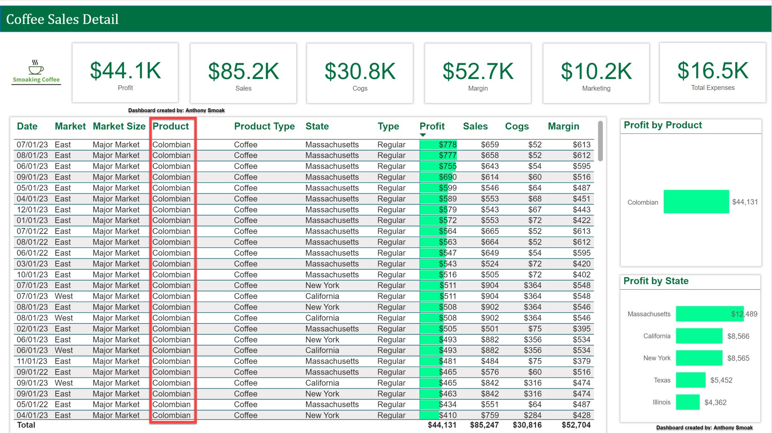Image resolution: width=772 pixels, height=433 pixels.
Task: Sort the table by the Sales column
Action: 476,126
